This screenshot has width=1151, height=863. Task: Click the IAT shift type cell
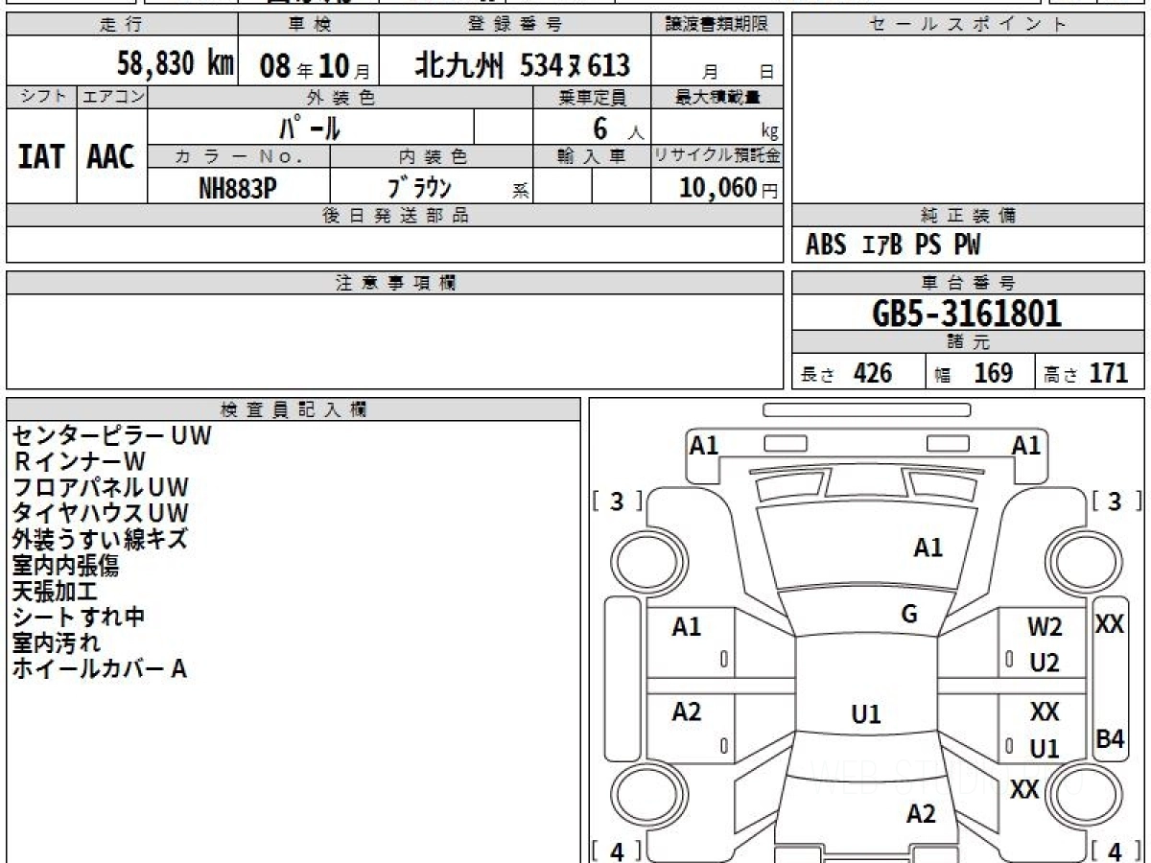[41, 157]
